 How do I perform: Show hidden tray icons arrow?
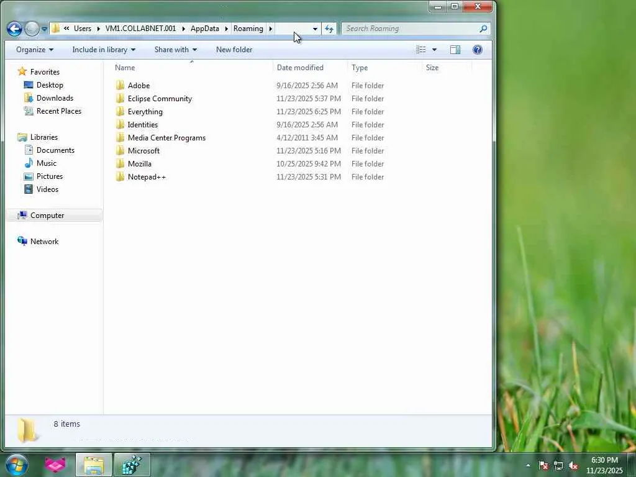coord(528,465)
